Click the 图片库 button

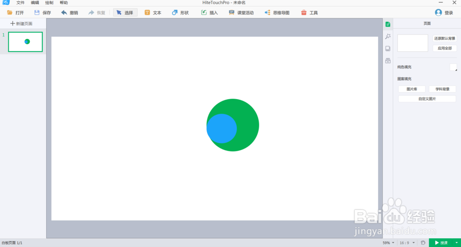point(412,89)
